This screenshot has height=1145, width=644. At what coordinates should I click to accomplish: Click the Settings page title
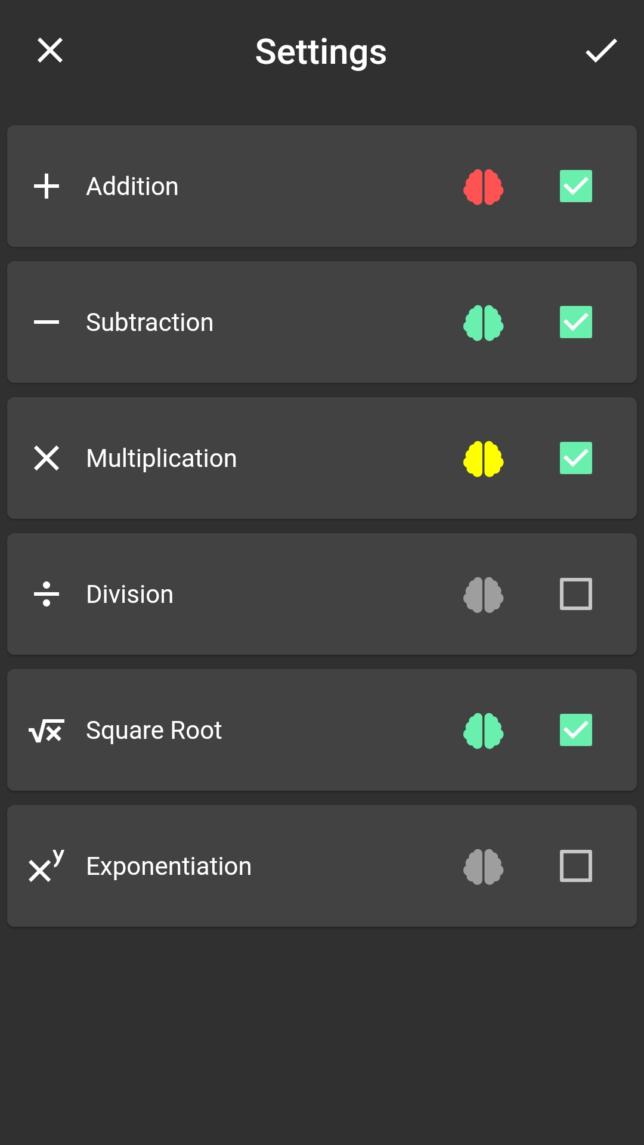click(x=321, y=52)
